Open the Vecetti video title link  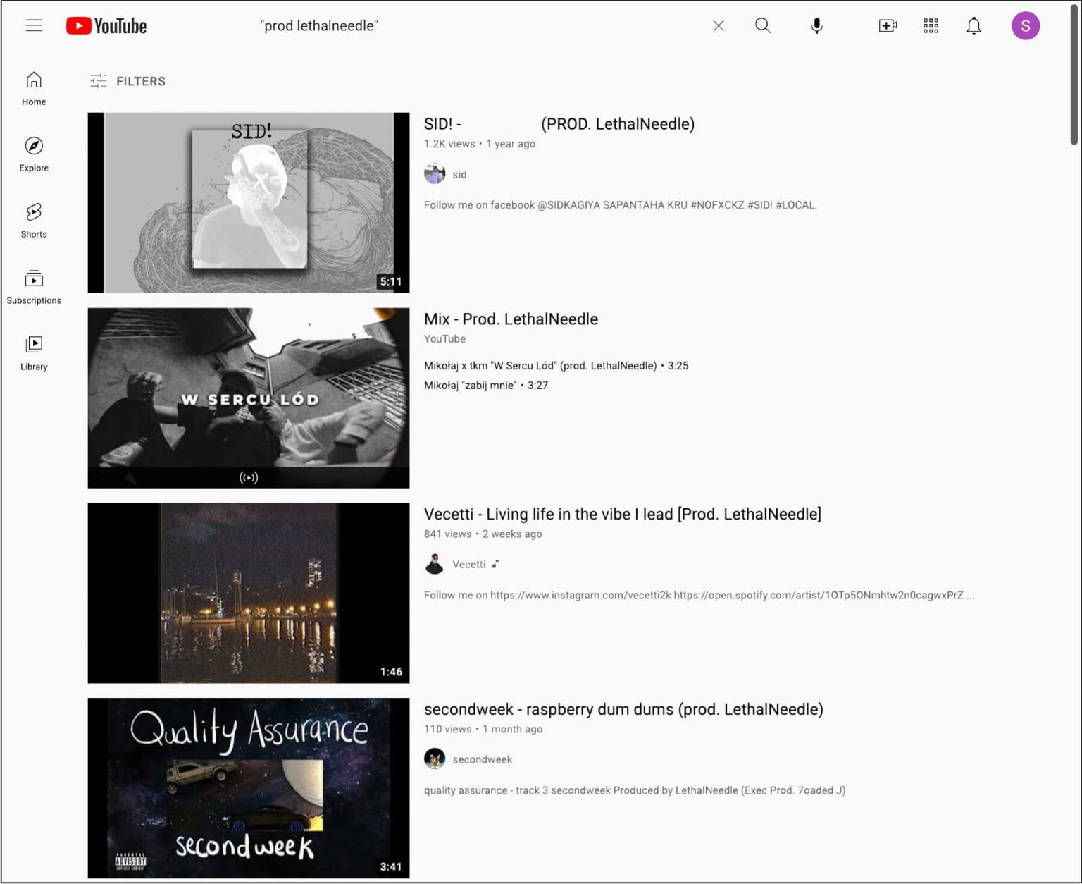622,515
